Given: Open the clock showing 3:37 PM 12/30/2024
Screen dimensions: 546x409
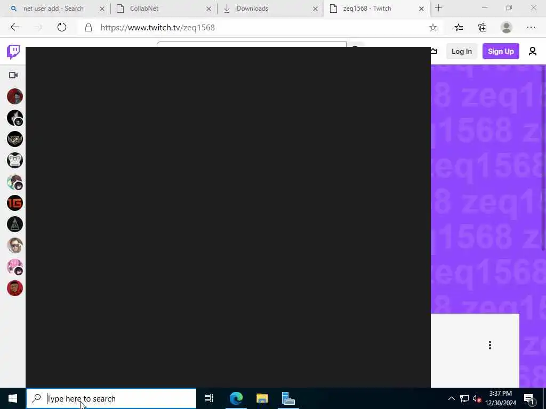Looking at the screenshot, I should click(500, 398).
